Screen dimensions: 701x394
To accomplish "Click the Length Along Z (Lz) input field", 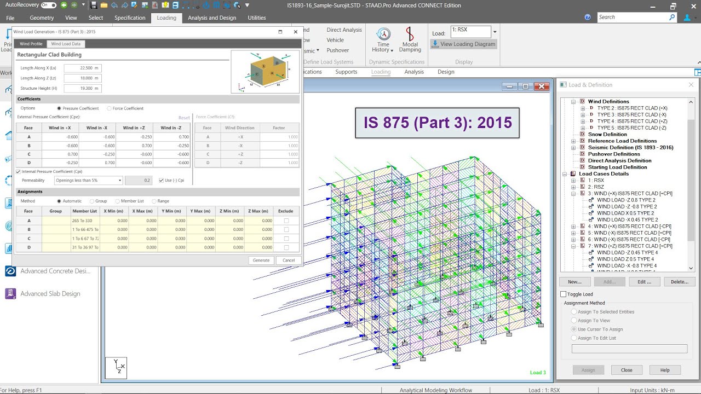I will 83,78.
